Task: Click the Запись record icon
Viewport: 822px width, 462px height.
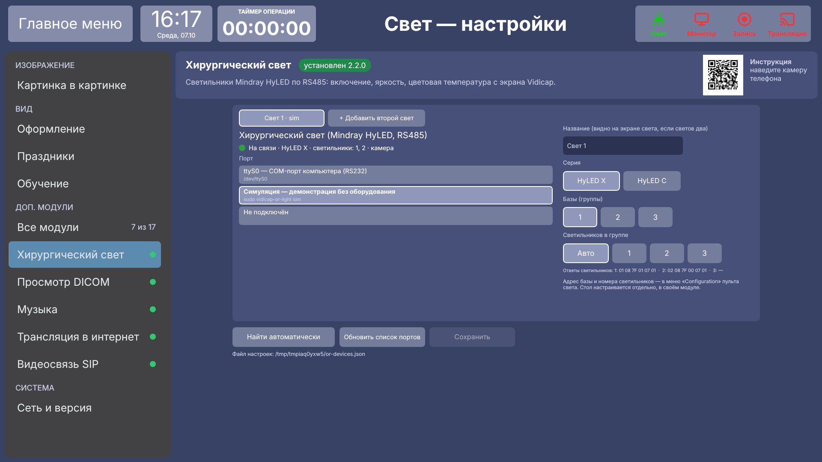Action: click(x=744, y=24)
